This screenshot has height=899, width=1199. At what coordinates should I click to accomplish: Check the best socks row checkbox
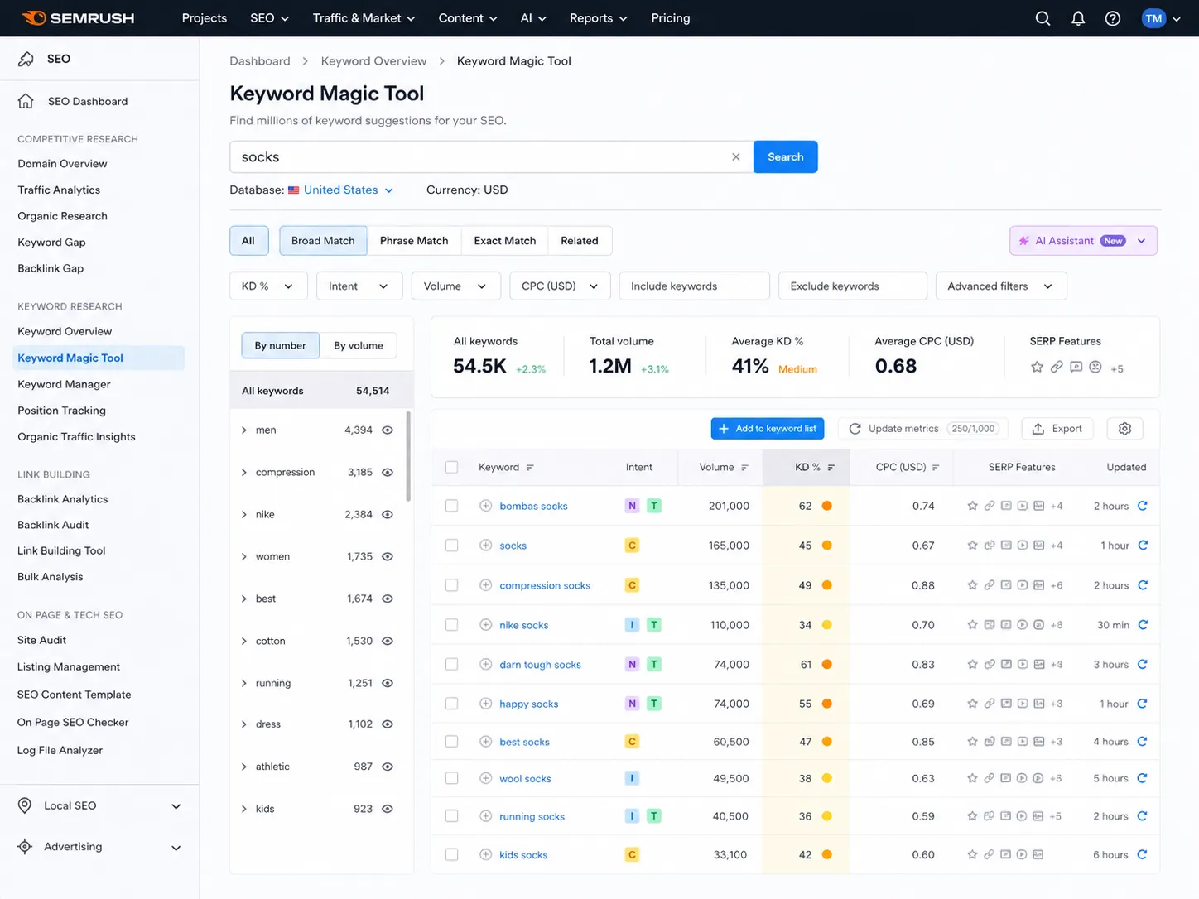pyautogui.click(x=451, y=742)
